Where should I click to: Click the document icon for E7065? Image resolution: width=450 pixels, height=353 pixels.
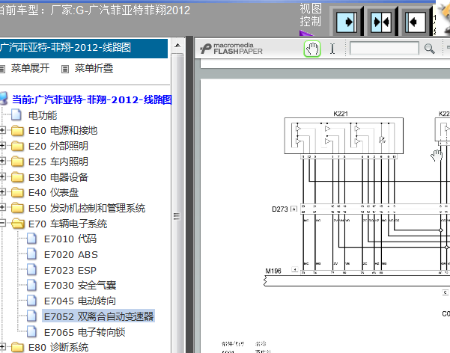(x=31, y=331)
